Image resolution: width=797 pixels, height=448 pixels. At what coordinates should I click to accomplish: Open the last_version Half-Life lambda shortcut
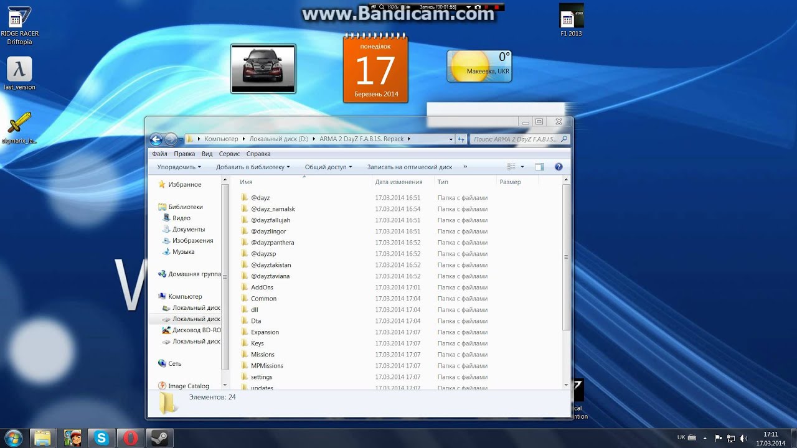click(x=19, y=73)
